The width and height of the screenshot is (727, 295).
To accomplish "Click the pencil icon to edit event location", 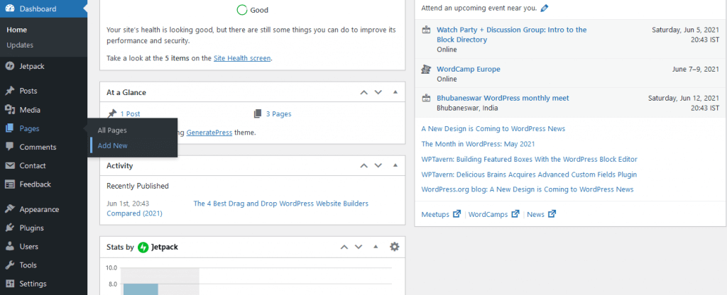I will point(545,8).
